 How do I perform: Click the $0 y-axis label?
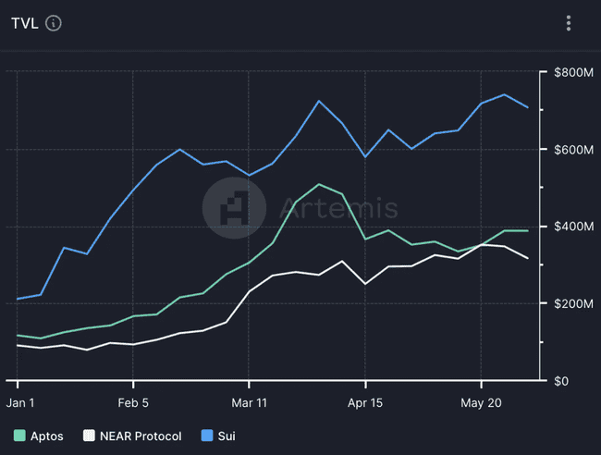click(560, 380)
